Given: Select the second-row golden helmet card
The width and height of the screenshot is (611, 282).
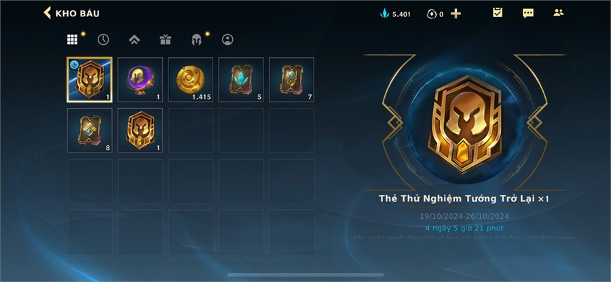Looking at the screenshot, I should click(x=141, y=130).
